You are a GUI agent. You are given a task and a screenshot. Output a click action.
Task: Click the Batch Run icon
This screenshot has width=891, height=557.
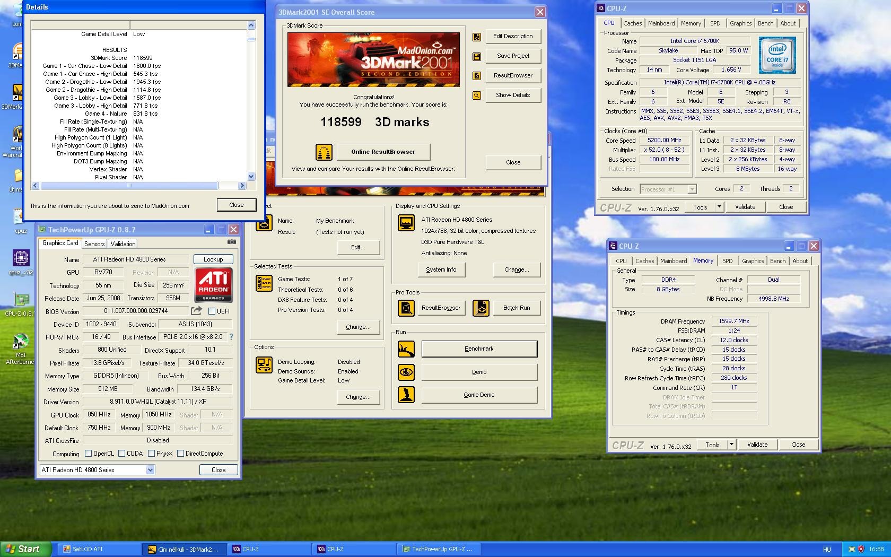coord(481,308)
